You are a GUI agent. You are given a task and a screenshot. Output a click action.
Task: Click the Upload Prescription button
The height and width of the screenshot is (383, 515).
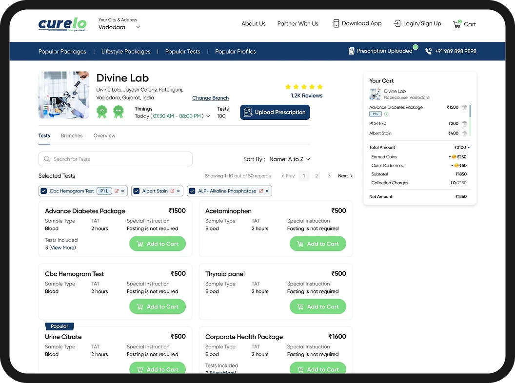275,112
